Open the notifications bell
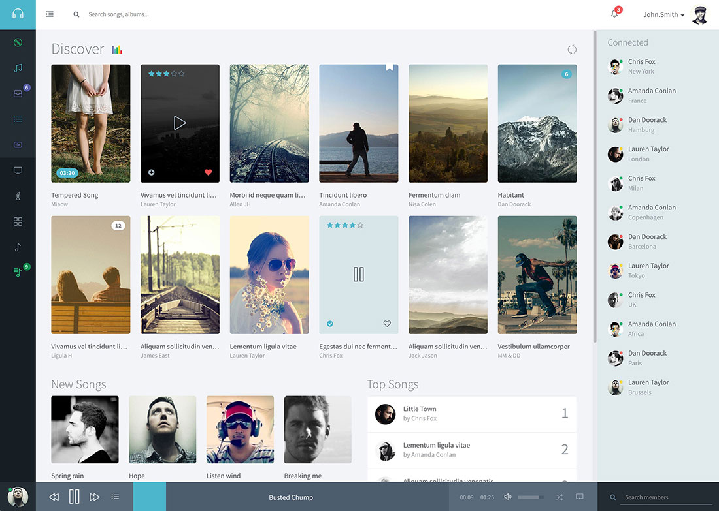The width and height of the screenshot is (719, 511). point(614,14)
